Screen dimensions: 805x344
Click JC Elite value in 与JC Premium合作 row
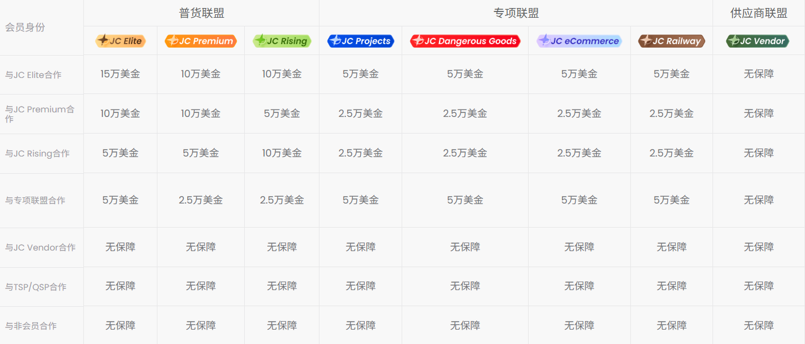click(x=120, y=114)
